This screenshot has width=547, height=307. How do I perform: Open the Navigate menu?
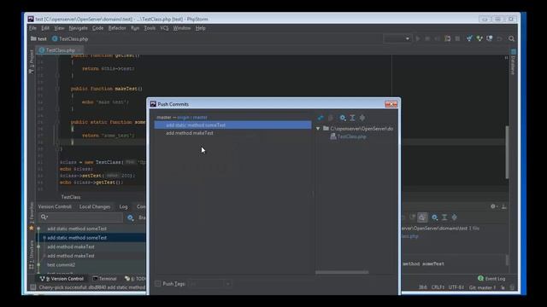click(78, 28)
